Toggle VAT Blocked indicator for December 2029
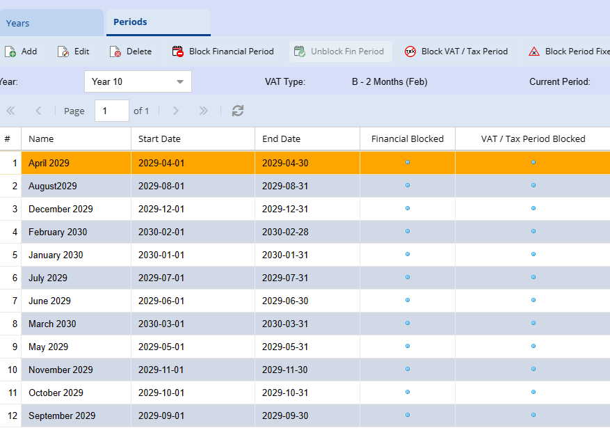 [x=533, y=208]
